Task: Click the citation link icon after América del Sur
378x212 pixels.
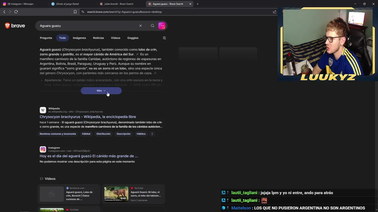Action: pyautogui.click(x=137, y=54)
